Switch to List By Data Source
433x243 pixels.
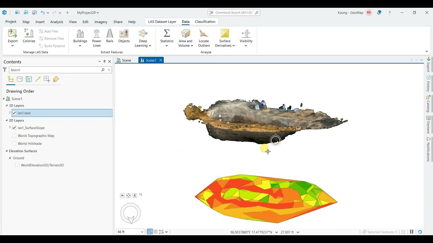tap(20, 79)
